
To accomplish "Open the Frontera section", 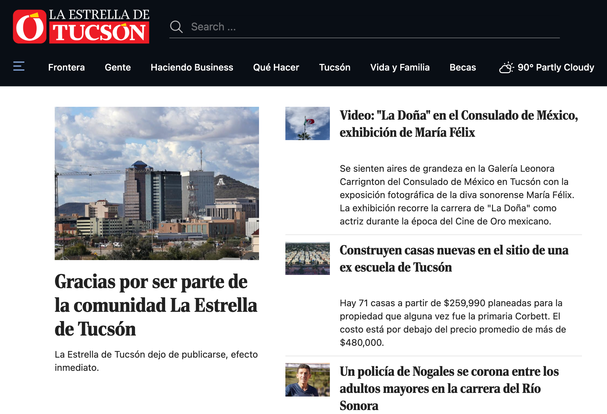I will (x=67, y=67).
